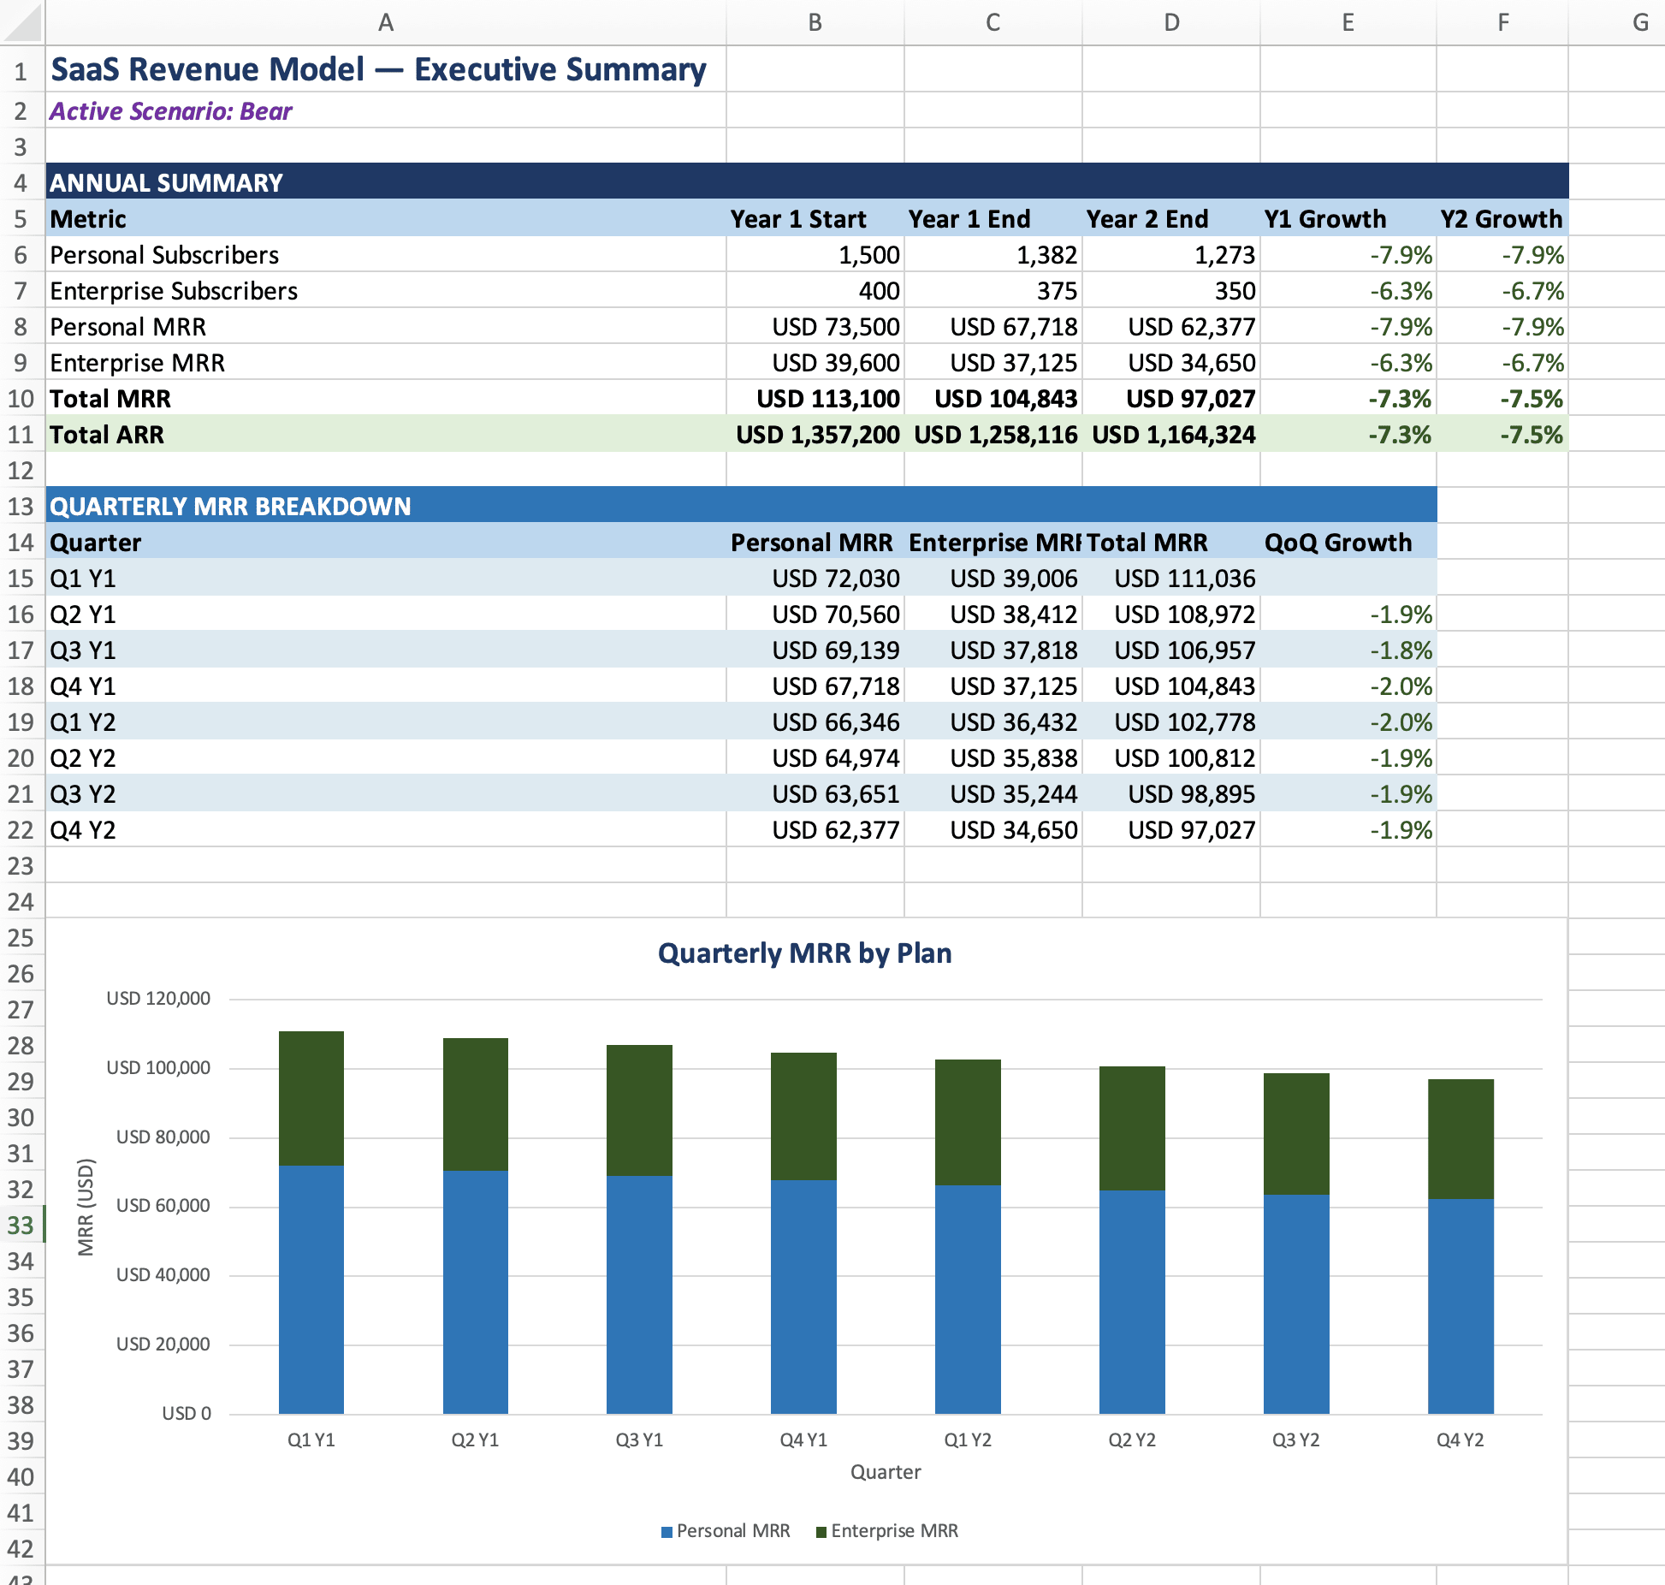
Task: Select column E header
Action: (1348, 22)
